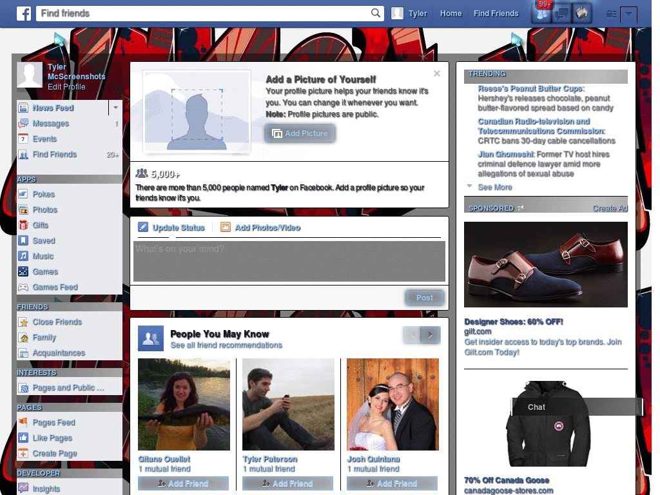Click the Messages sidebar icon
Image resolution: width=660 pixels, height=495 pixels.
pos(23,123)
